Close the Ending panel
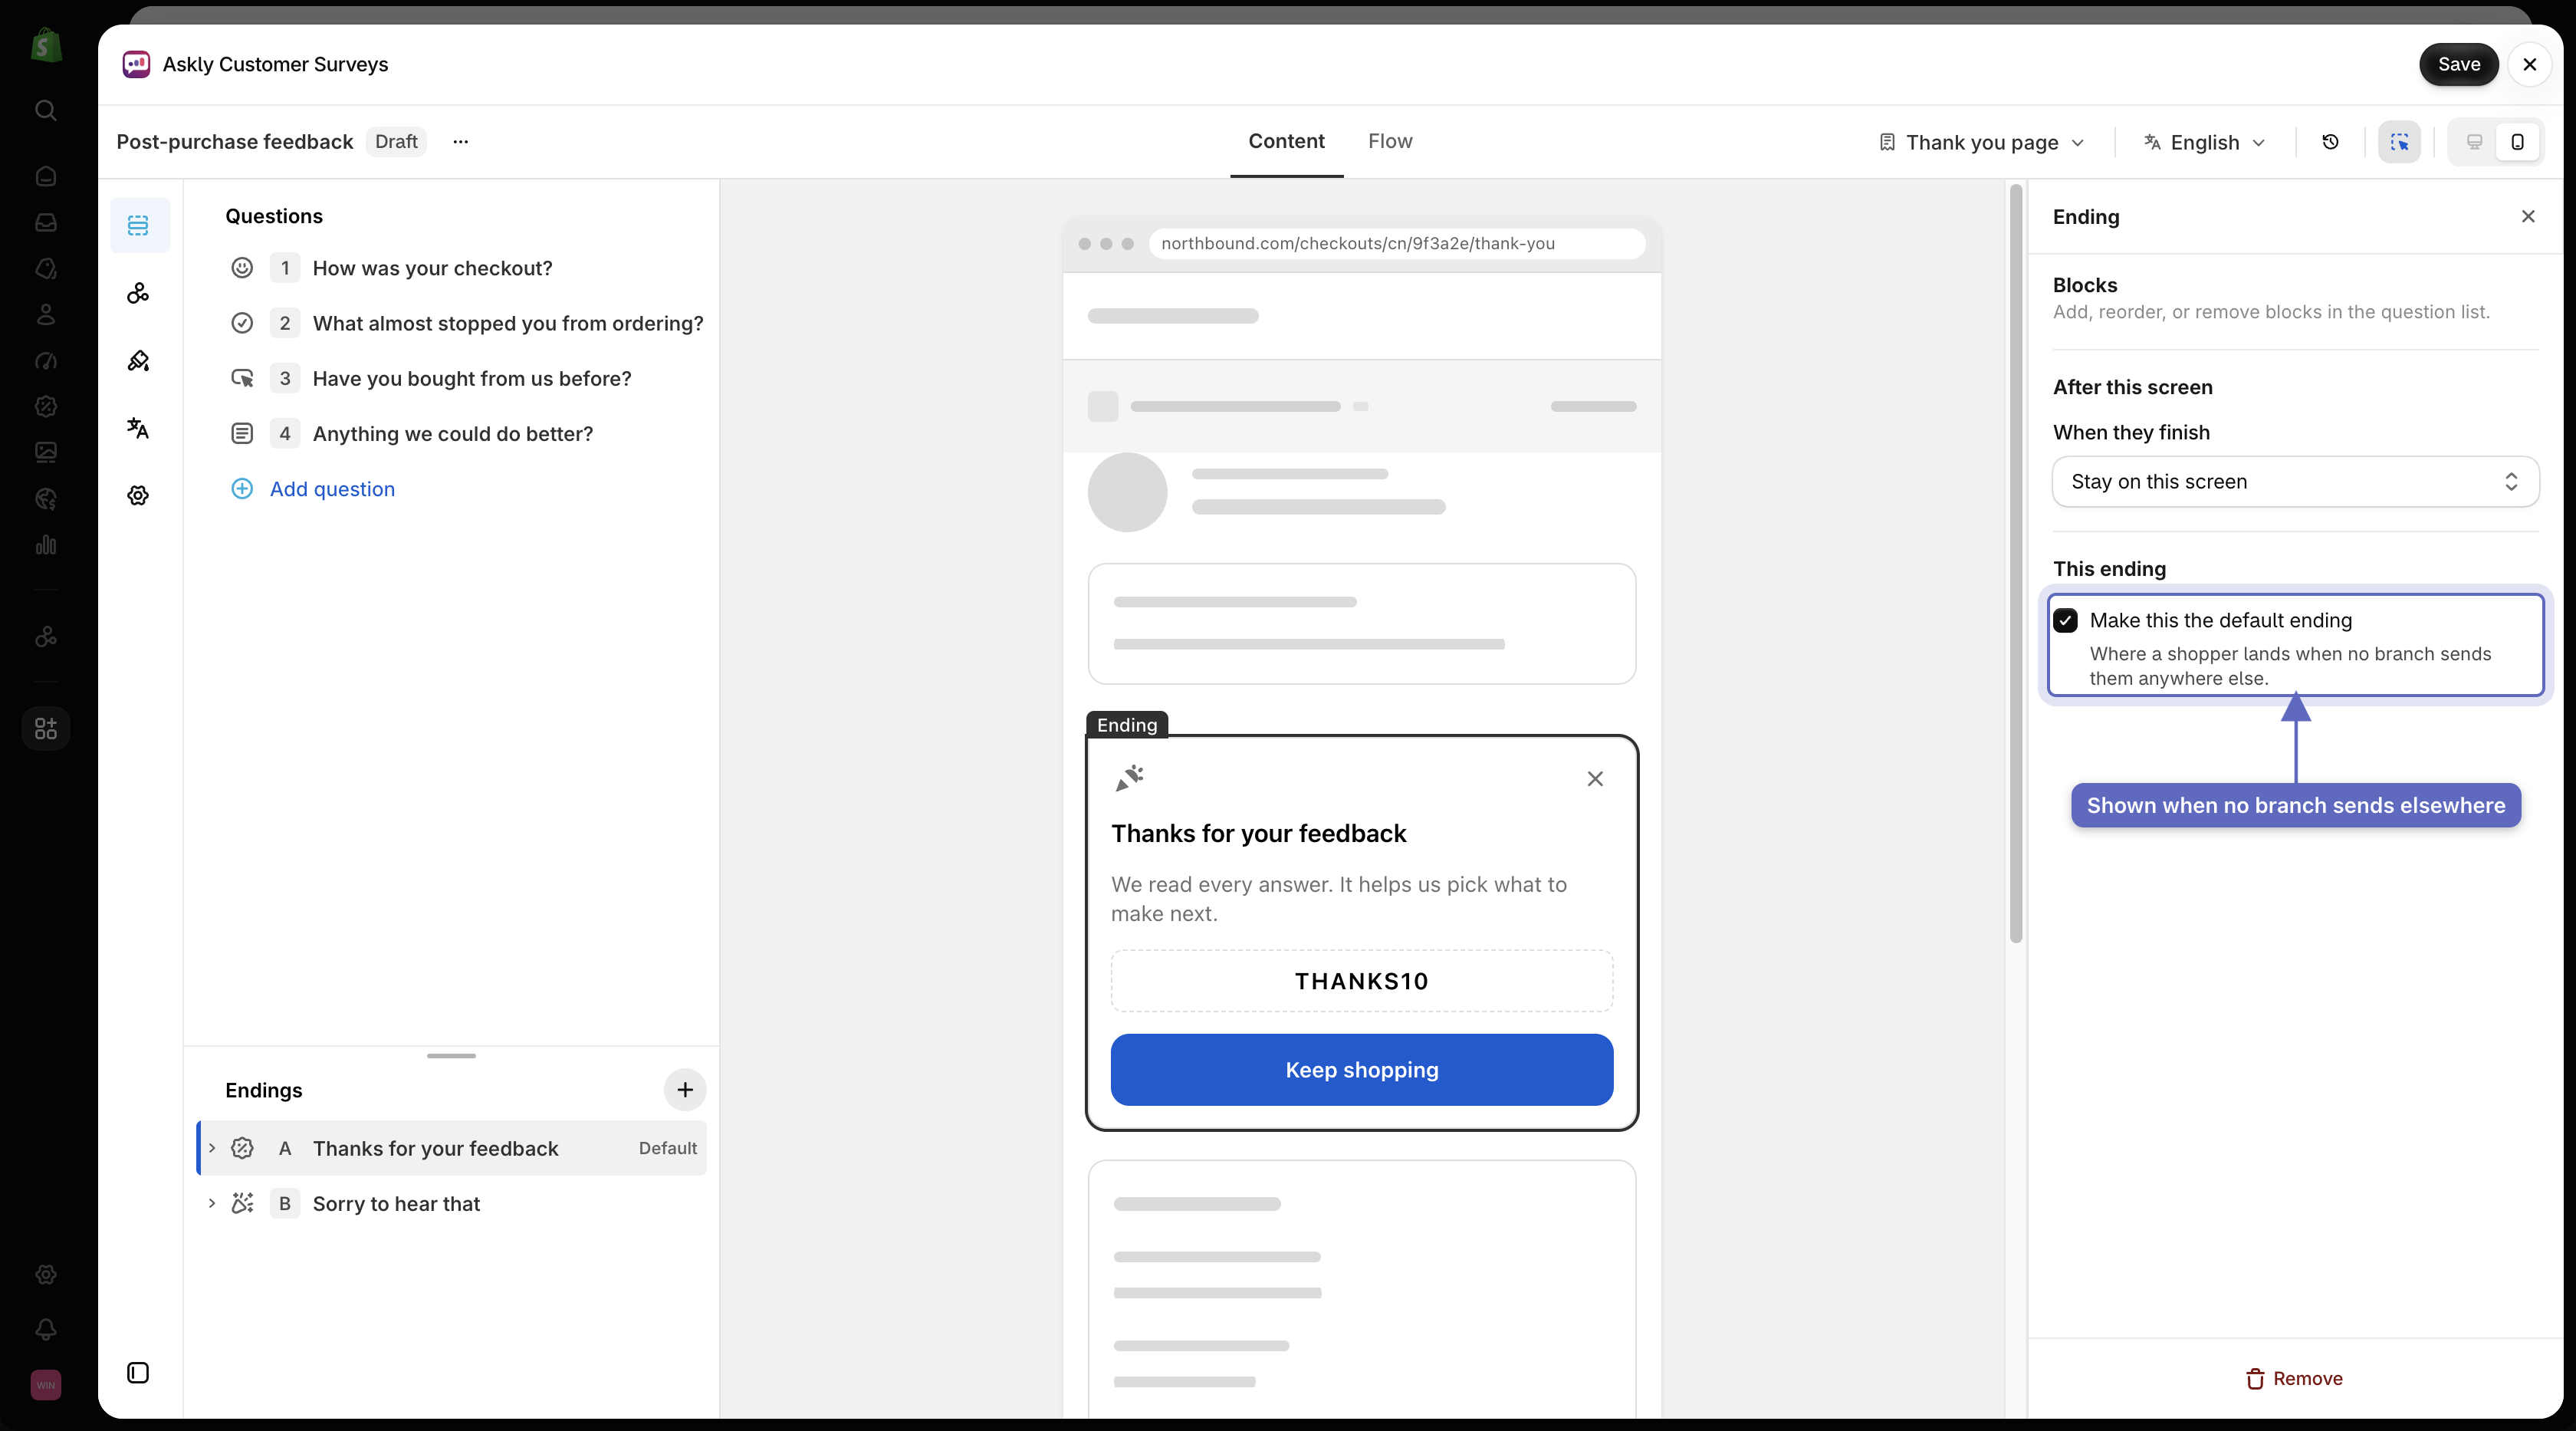Image resolution: width=2576 pixels, height=1431 pixels. (2528, 216)
